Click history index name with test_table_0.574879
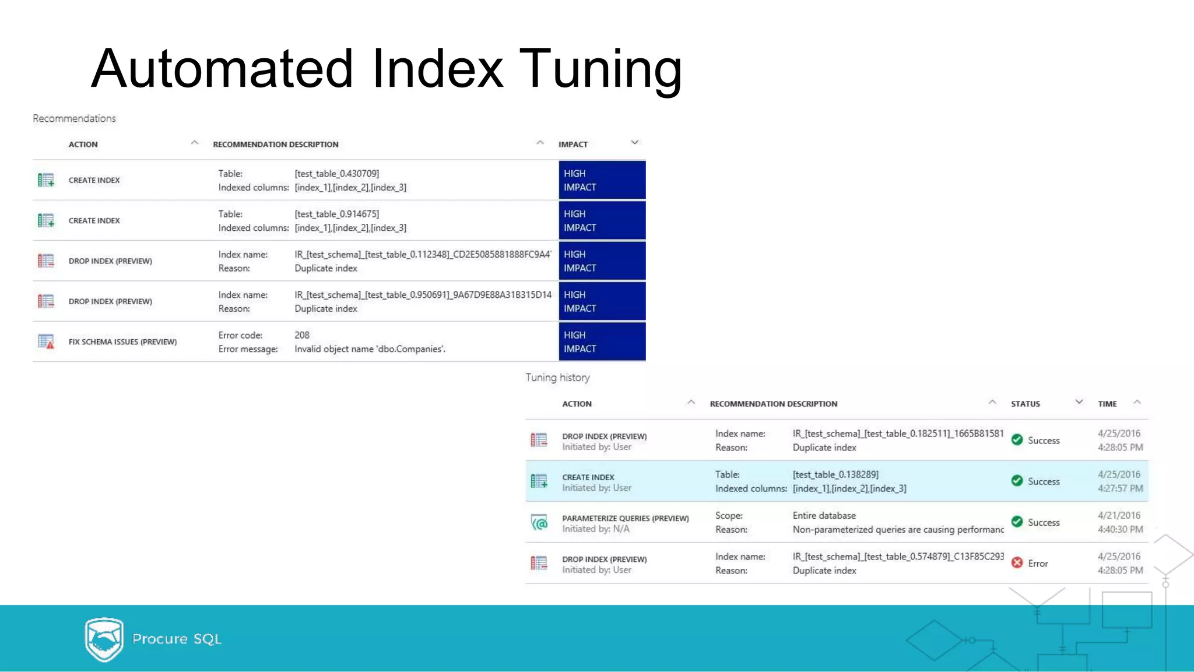Screen dimensions: 1194x672 (x=898, y=557)
